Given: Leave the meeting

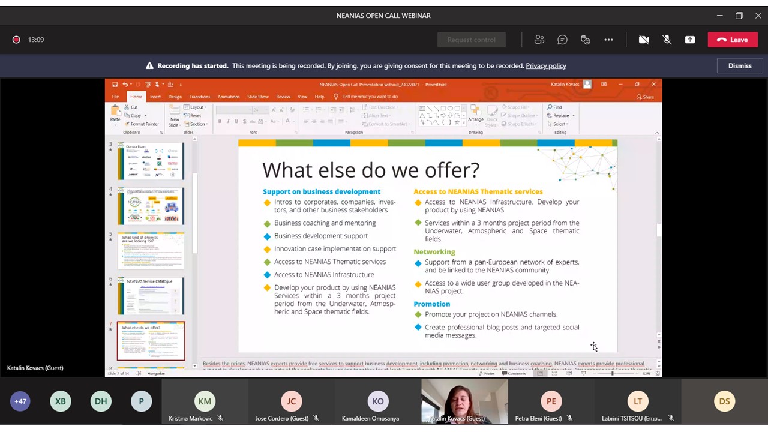Looking at the screenshot, I should point(733,40).
